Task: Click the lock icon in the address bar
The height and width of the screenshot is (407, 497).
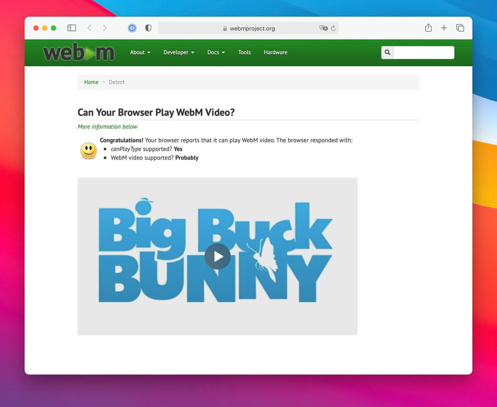Action: (225, 29)
